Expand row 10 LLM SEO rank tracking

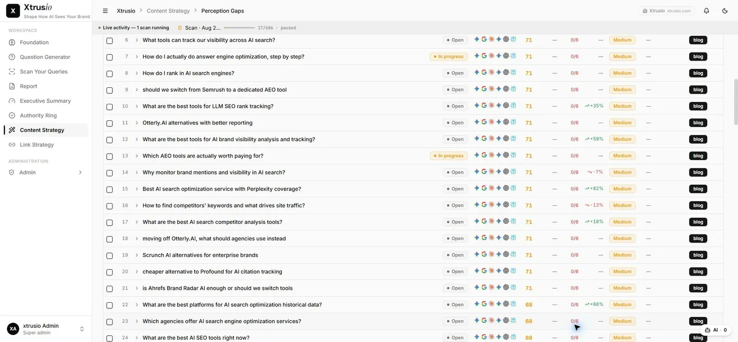click(137, 106)
